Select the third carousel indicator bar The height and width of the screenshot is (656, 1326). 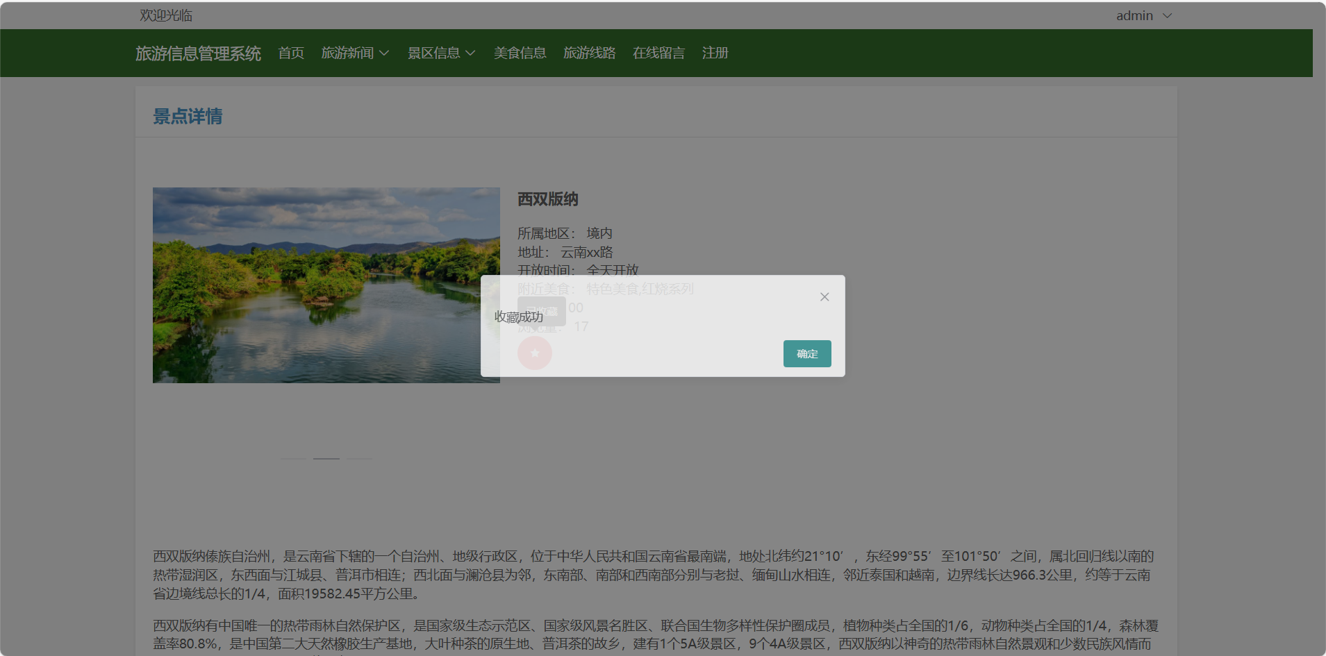[x=359, y=458]
